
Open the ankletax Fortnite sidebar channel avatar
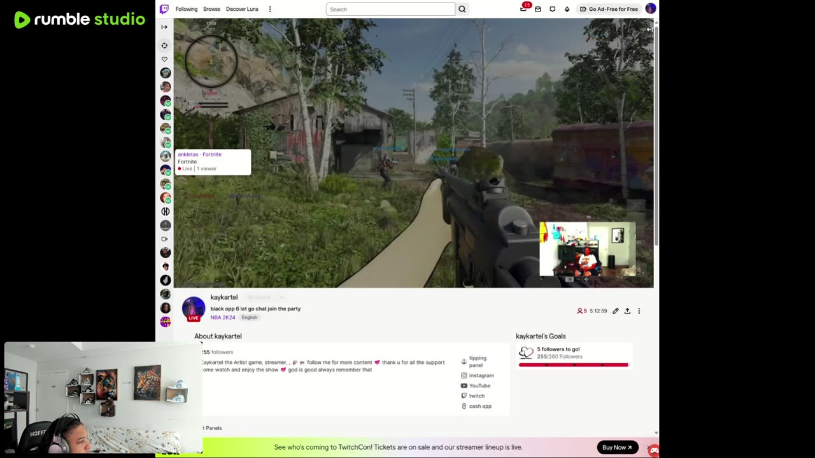(x=166, y=156)
